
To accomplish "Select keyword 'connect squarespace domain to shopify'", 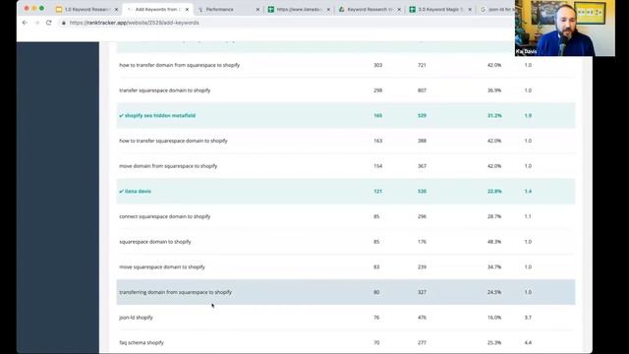I will 165,216.
